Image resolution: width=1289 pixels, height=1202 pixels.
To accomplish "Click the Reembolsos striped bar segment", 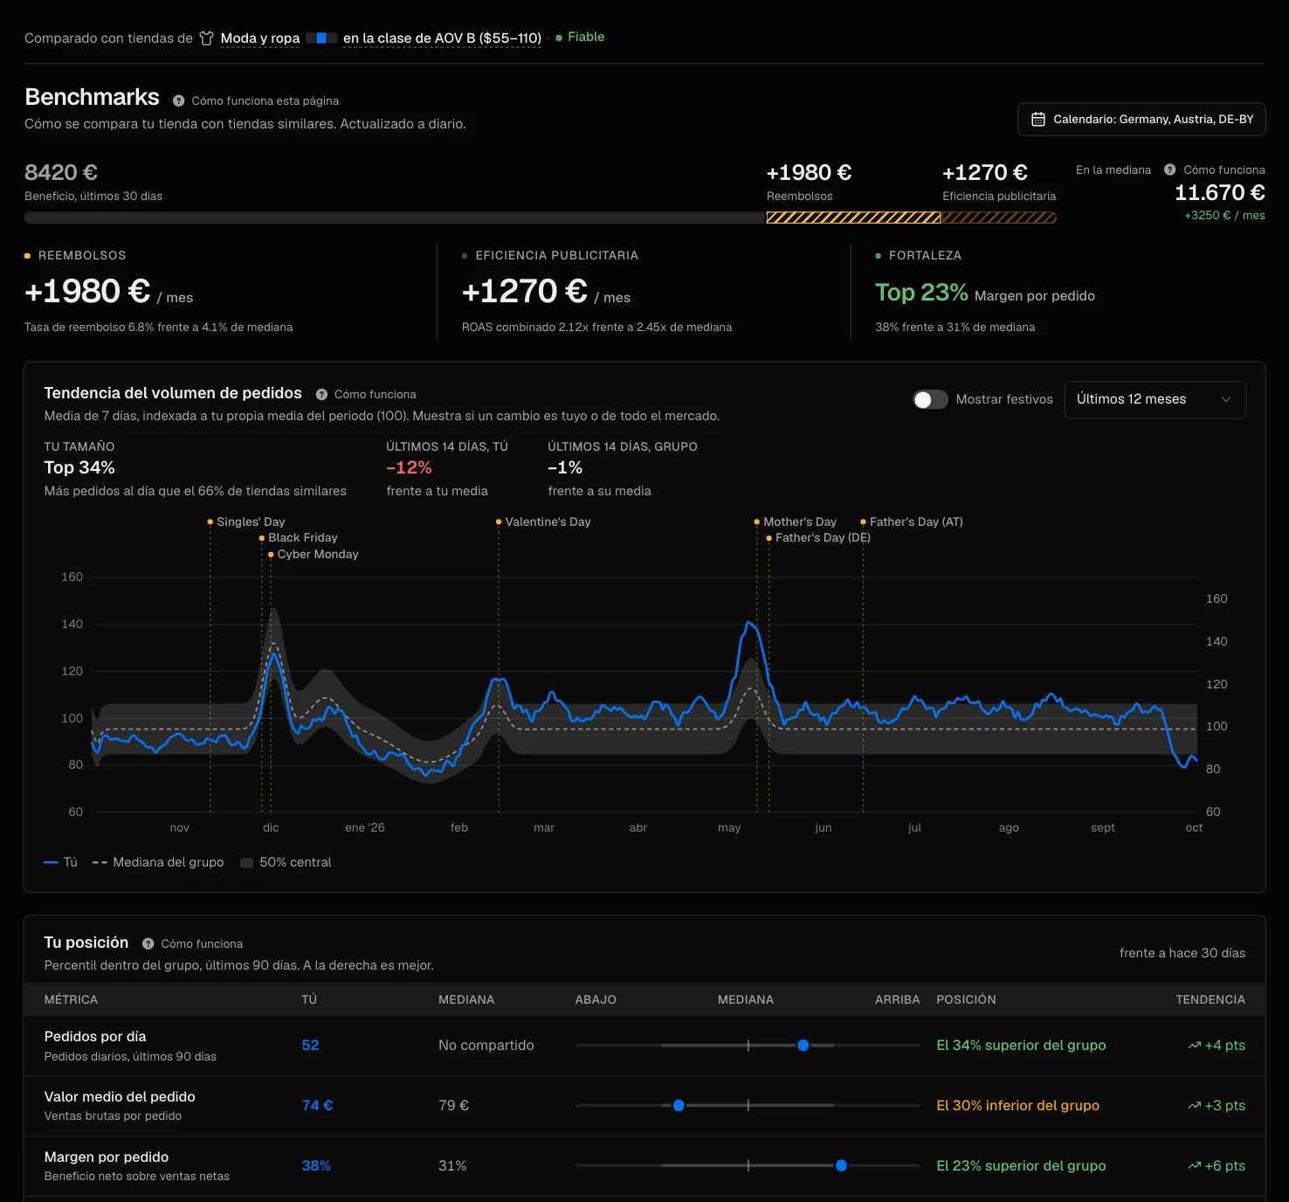I will pyautogui.click(x=853, y=218).
